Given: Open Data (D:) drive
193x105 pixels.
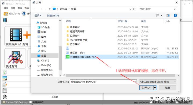Looking at the screenshot, I should (44, 65).
